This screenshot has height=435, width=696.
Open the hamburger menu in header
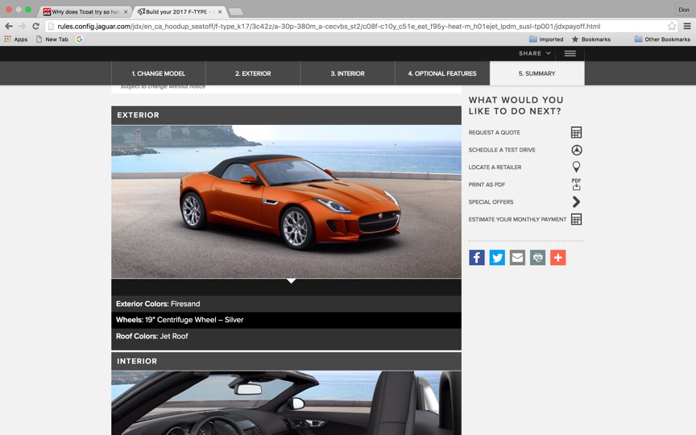coord(570,53)
